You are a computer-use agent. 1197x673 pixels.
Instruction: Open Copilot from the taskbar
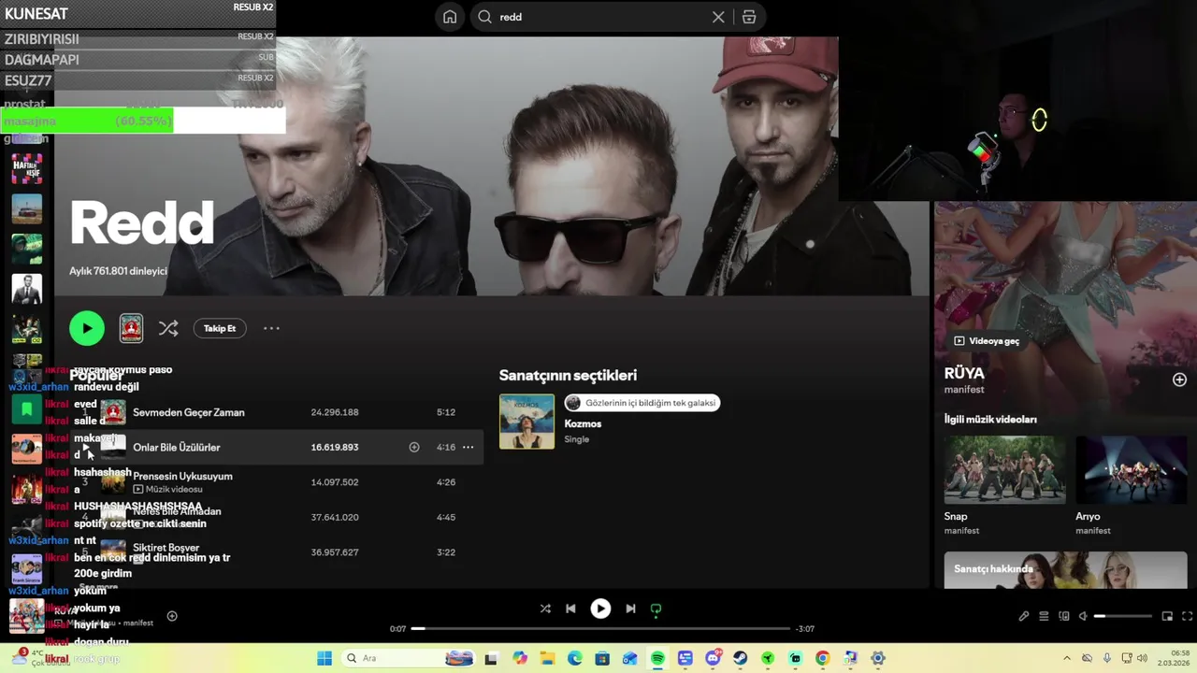[520, 658]
